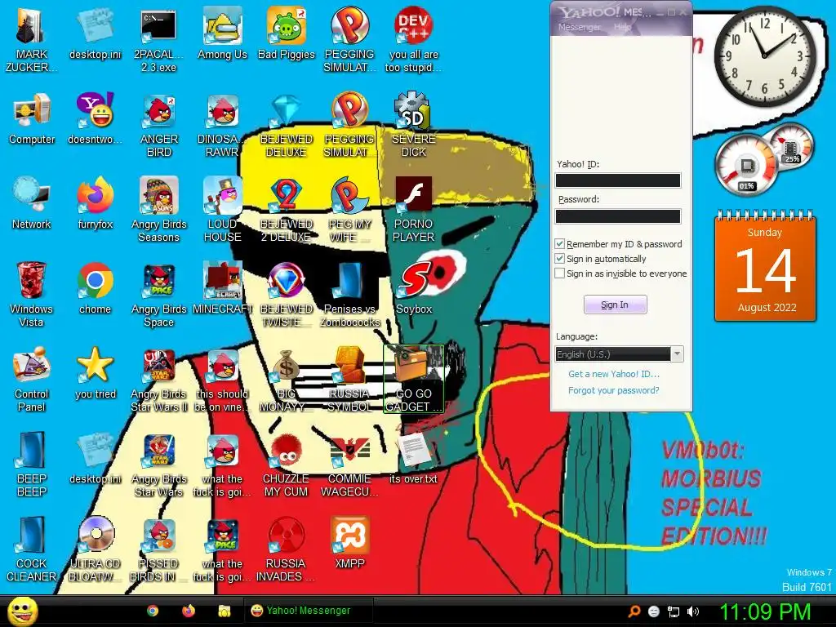836x627 pixels.
Task: Click the smiley Start button
Action: coord(22,611)
